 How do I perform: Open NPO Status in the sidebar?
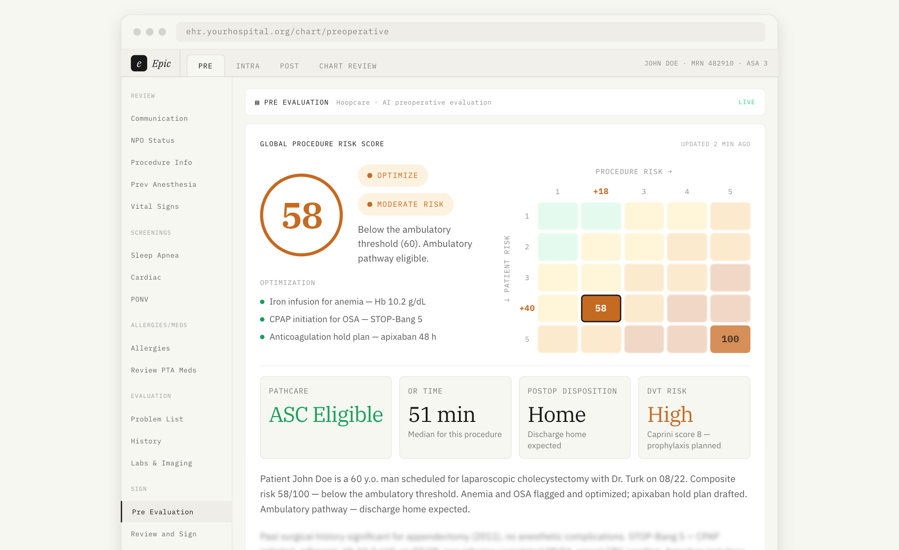pyautogui.click(x=153, y=140)
